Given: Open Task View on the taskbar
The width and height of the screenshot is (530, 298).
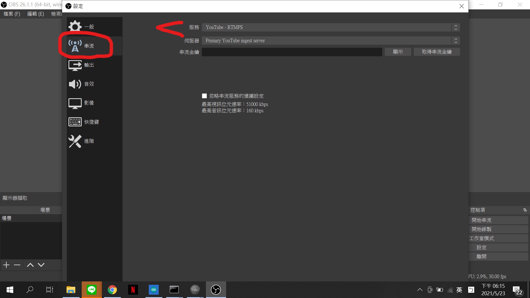Looking at the screenshot, I should coord(50,290).
